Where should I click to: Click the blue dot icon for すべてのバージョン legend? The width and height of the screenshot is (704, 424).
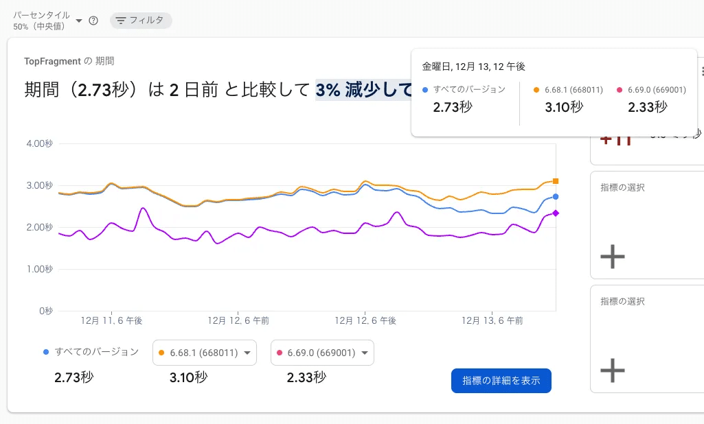pyautogui.click(x=47, y=351)
